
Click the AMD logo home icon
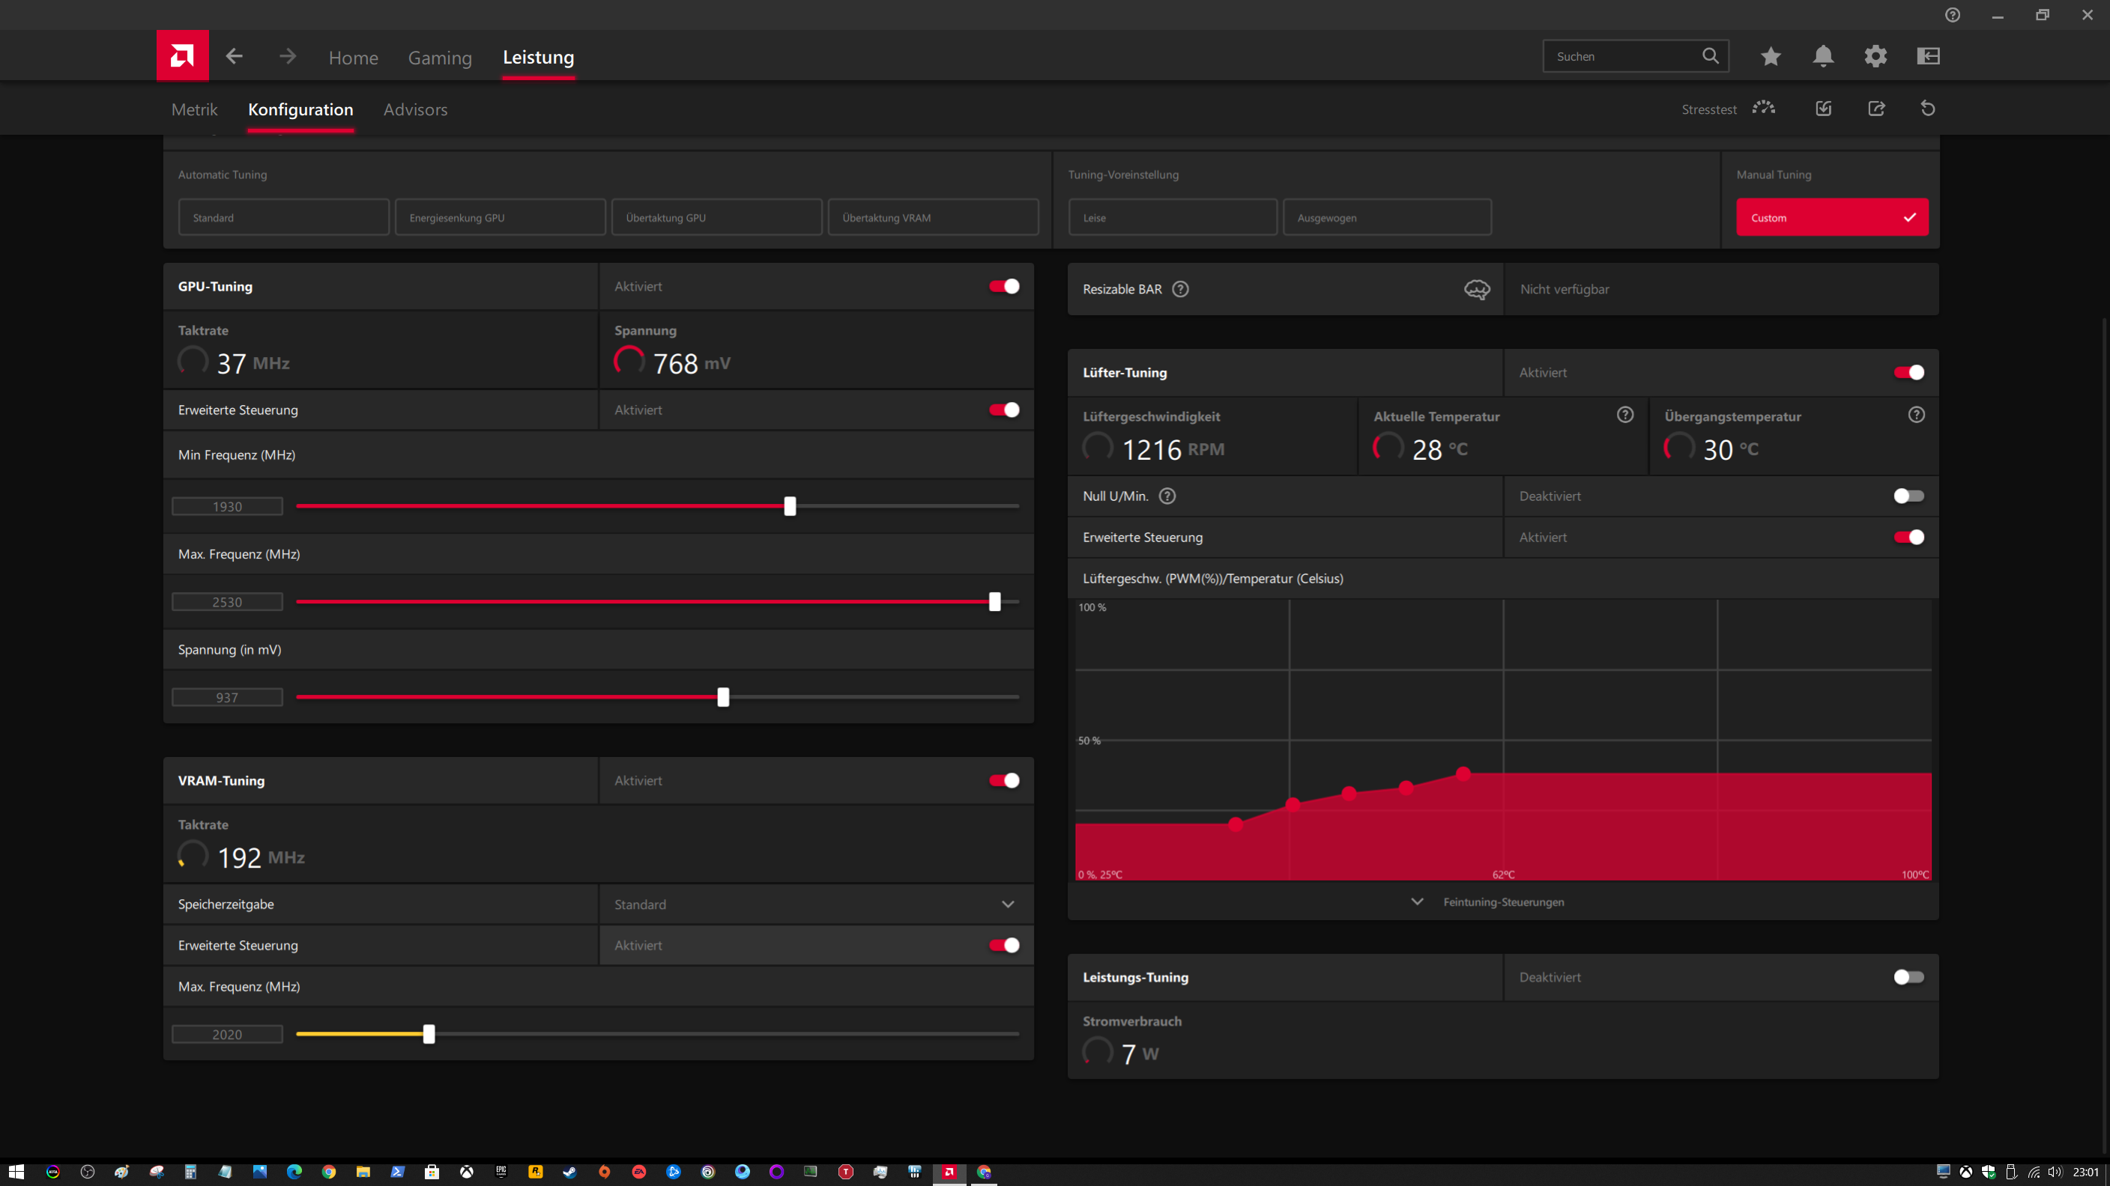(182, 55)
